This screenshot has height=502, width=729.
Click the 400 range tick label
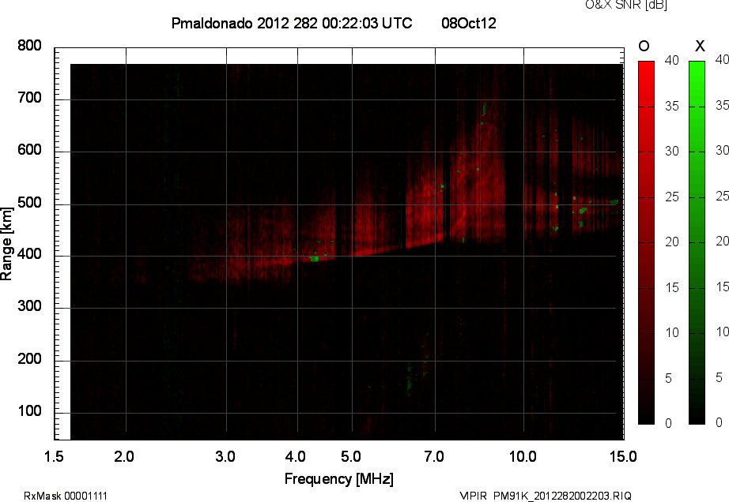pos(30,254)
